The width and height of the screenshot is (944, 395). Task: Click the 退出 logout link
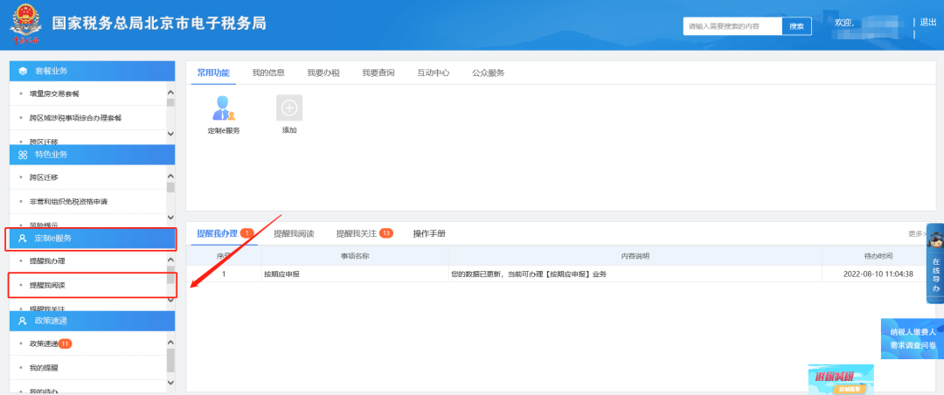pos(927,22)
